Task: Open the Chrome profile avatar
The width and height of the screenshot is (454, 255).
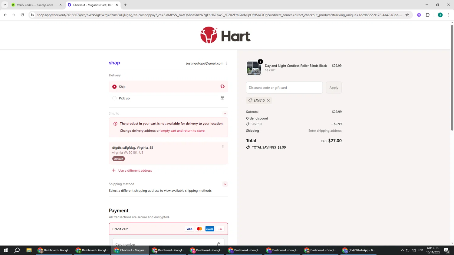Action: coord(440,15)
